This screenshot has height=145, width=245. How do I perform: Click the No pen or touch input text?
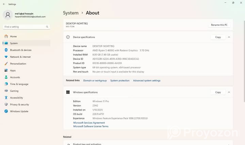click(118, 72)
